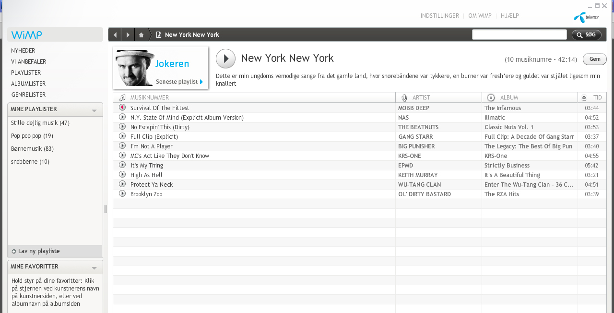Click the WiMP logo
The width and height of the screenshot is (614, 313).
coord(27,35)
